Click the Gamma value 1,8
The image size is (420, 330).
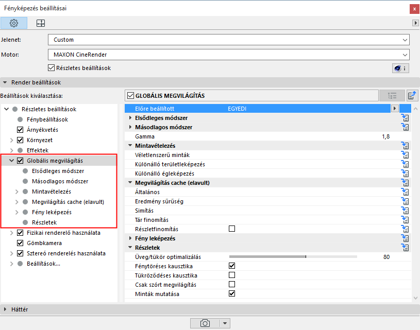point(385,136)
